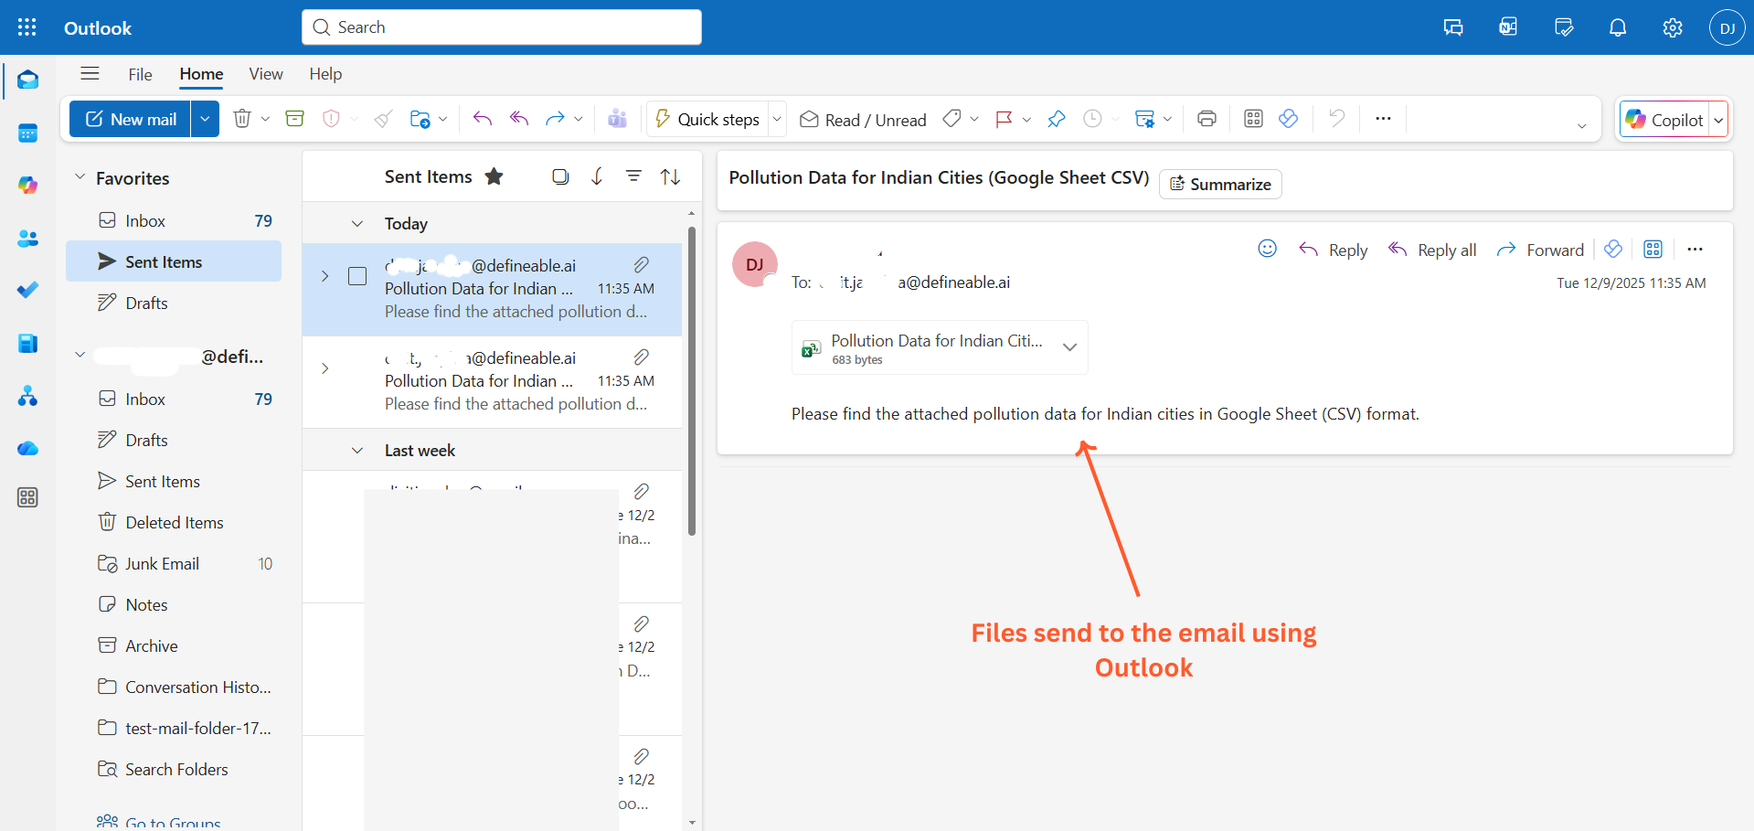
Task: Open My Day icon in header
Action: pyautogui.click(x=1564, y=27)
